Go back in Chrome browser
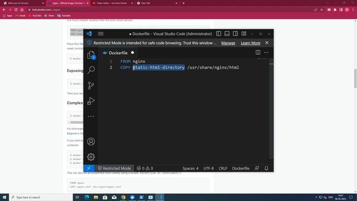 point(4,10)
